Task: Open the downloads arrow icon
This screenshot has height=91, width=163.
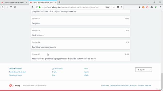Action: point(139,7)
